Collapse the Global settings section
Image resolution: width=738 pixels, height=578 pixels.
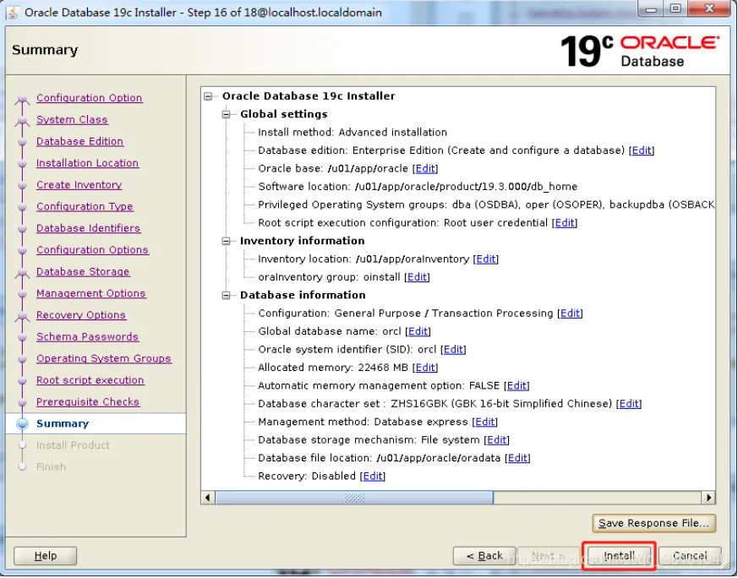227,114
